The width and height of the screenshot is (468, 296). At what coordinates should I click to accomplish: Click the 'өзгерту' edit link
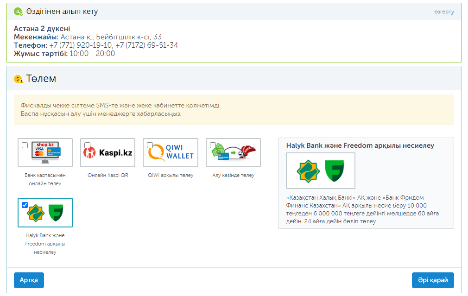[444, 12]
